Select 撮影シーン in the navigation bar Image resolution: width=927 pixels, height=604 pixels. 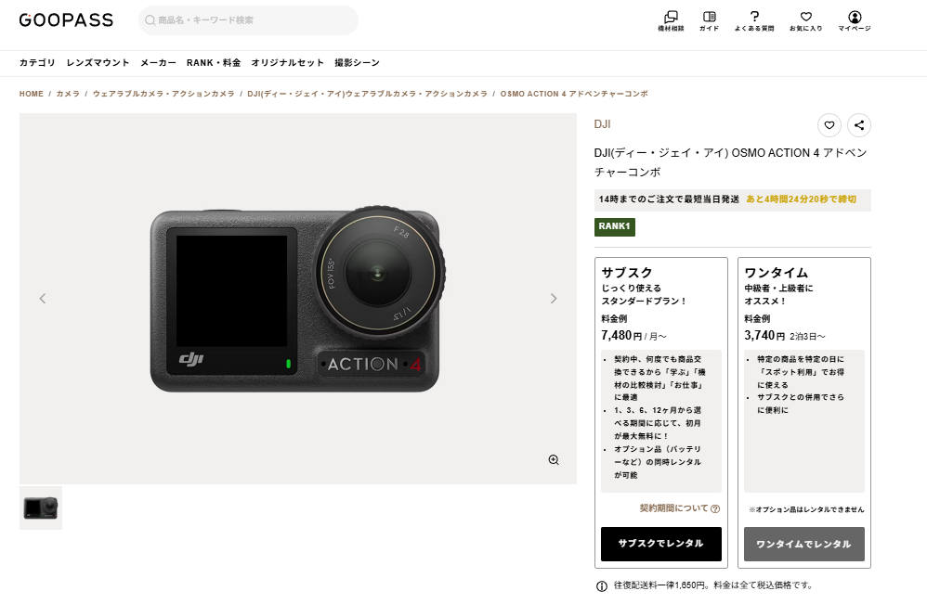tap(357, 62)
